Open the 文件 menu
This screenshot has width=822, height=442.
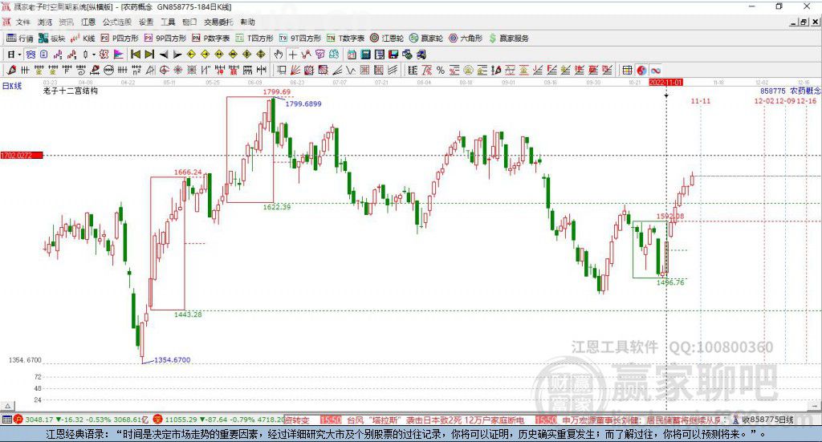pyautogui.click(x=23, y=22)
